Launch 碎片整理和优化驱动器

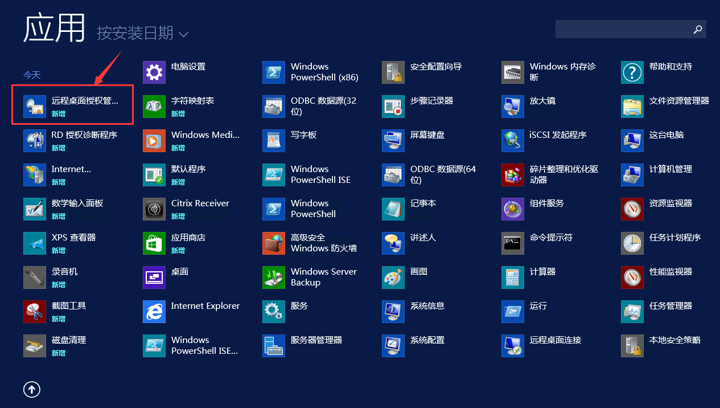(550, 175)
